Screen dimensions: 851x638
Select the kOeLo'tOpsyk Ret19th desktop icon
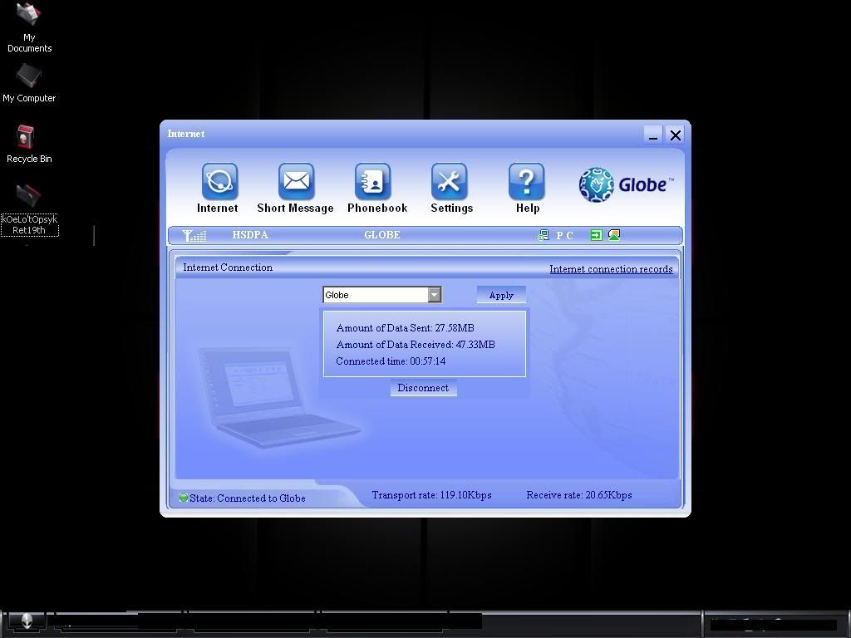29,210
